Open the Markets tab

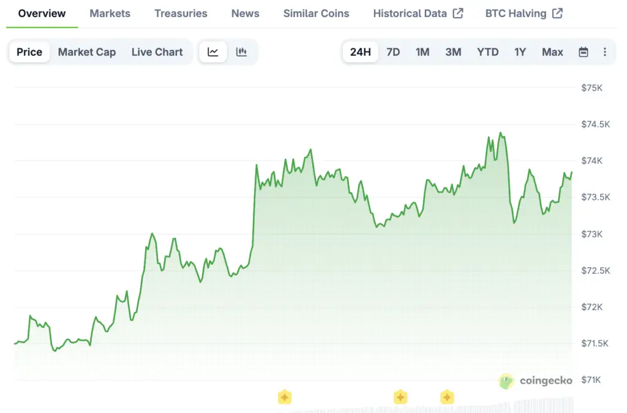[110, 13]
